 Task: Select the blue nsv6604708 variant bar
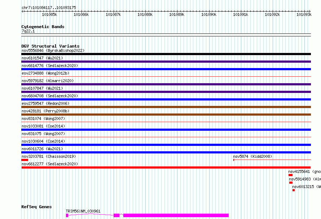[x=166, y=99]
